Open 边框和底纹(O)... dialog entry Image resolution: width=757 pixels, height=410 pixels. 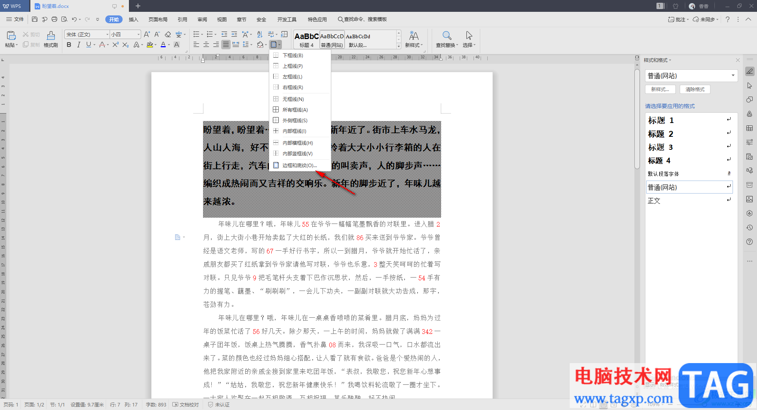tap(300, 165)
